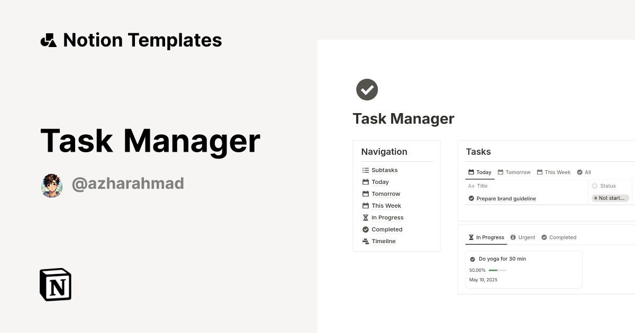635x333 pixels.
Task: Click the Notion Templates logo icon
Action: pyautogui.click(x=48, y=40)
